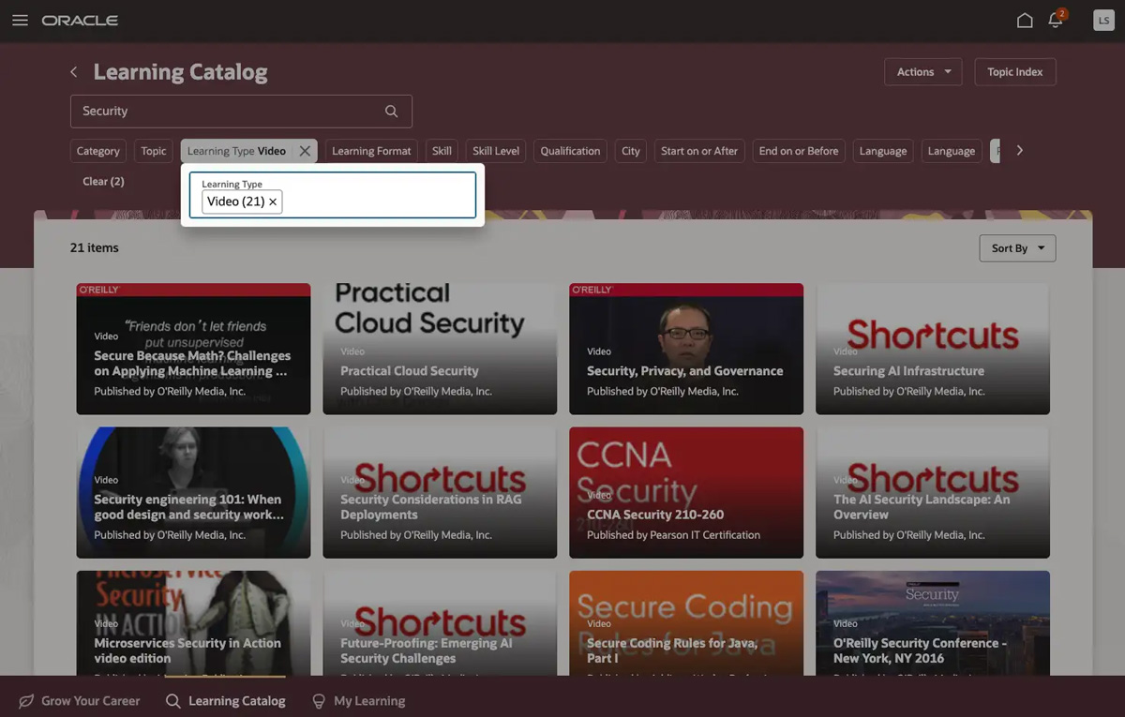Click into the Security search field
The image size is (1125, 717).
[225, 112]
